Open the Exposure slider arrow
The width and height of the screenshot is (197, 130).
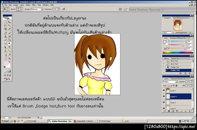(59, 9)
